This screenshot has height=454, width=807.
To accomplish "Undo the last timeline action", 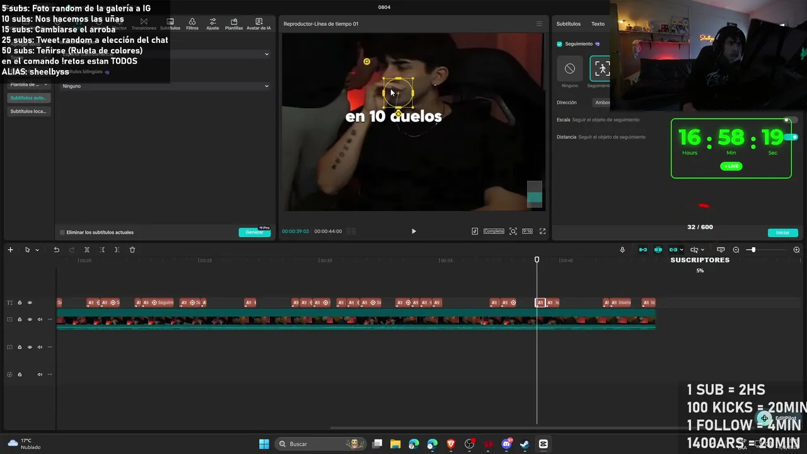I will [x=56, y=250].
